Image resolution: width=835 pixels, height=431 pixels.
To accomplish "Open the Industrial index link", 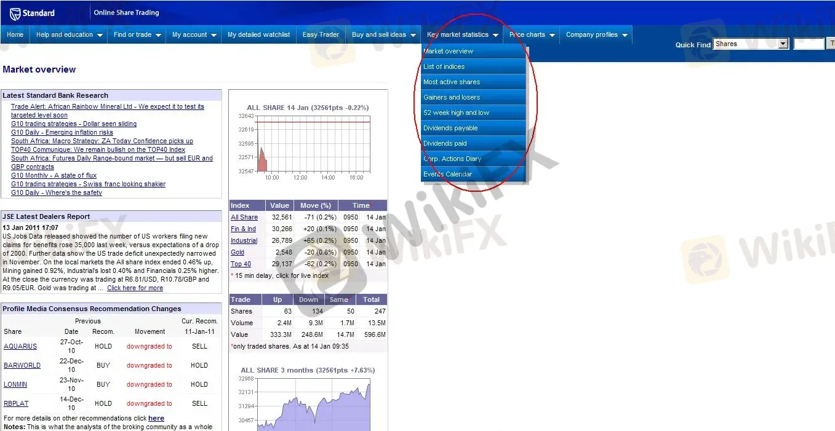I will (244, 240).
